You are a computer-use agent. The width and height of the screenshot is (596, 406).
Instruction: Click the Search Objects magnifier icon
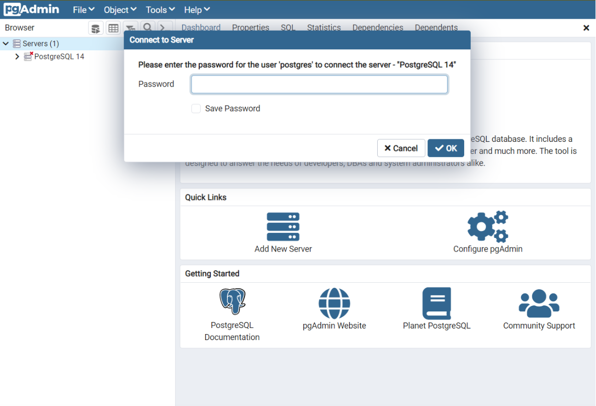pos(147,27)
